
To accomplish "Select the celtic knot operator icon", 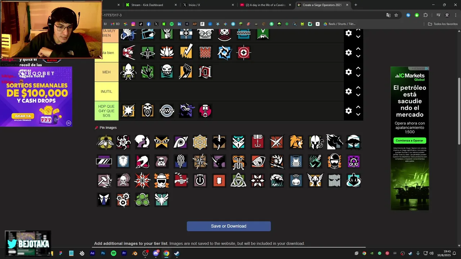I will point(238,180).
